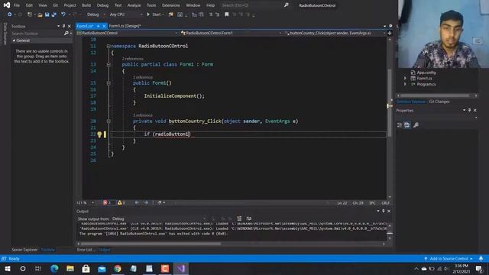
Task: Click the Undo toolbar icon
Action: click(63, 15)
